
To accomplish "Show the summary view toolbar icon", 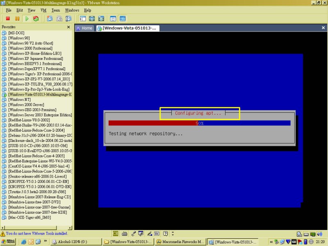I will tap(113, 18).
